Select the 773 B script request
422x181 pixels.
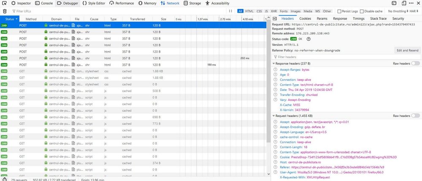click(133, 123)
